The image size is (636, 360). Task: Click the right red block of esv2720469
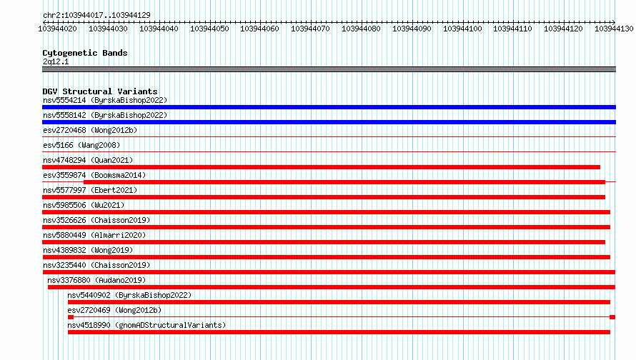[612, 317]
